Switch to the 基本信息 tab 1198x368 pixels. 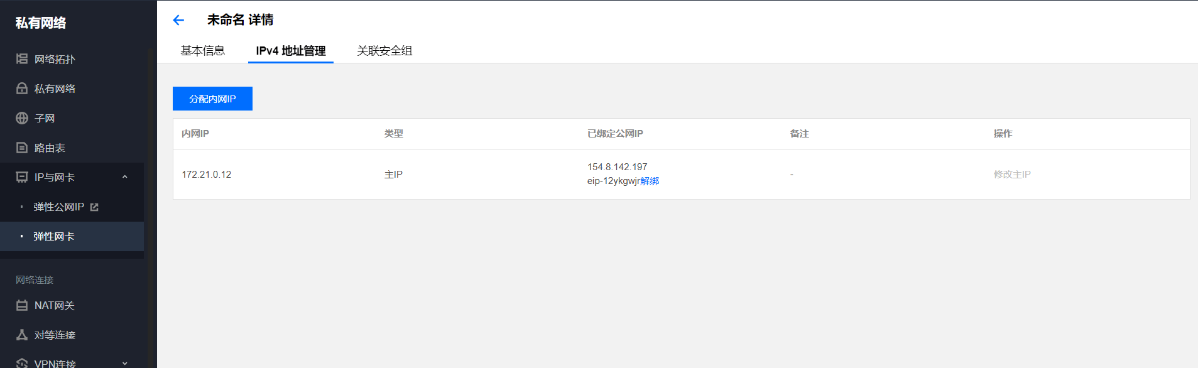[203, 51]
